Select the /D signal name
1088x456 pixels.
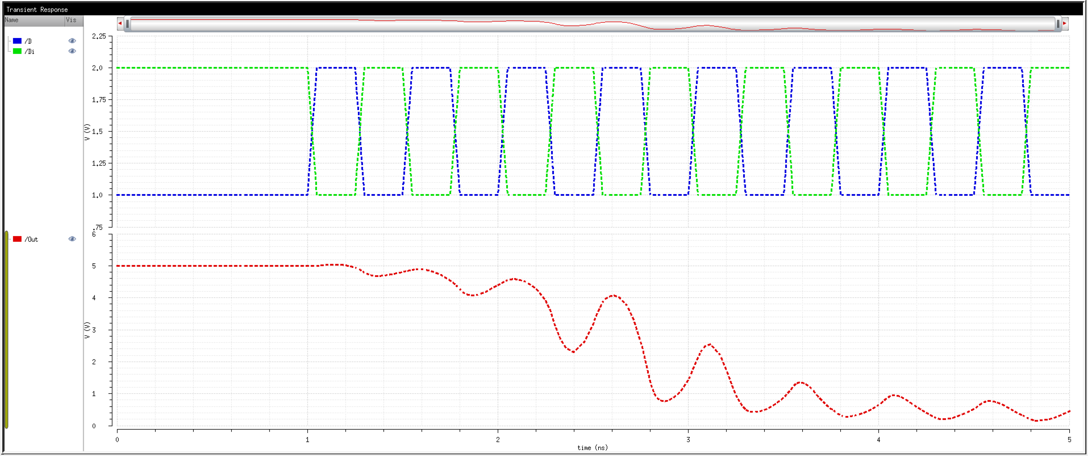(x=28, y=41)
